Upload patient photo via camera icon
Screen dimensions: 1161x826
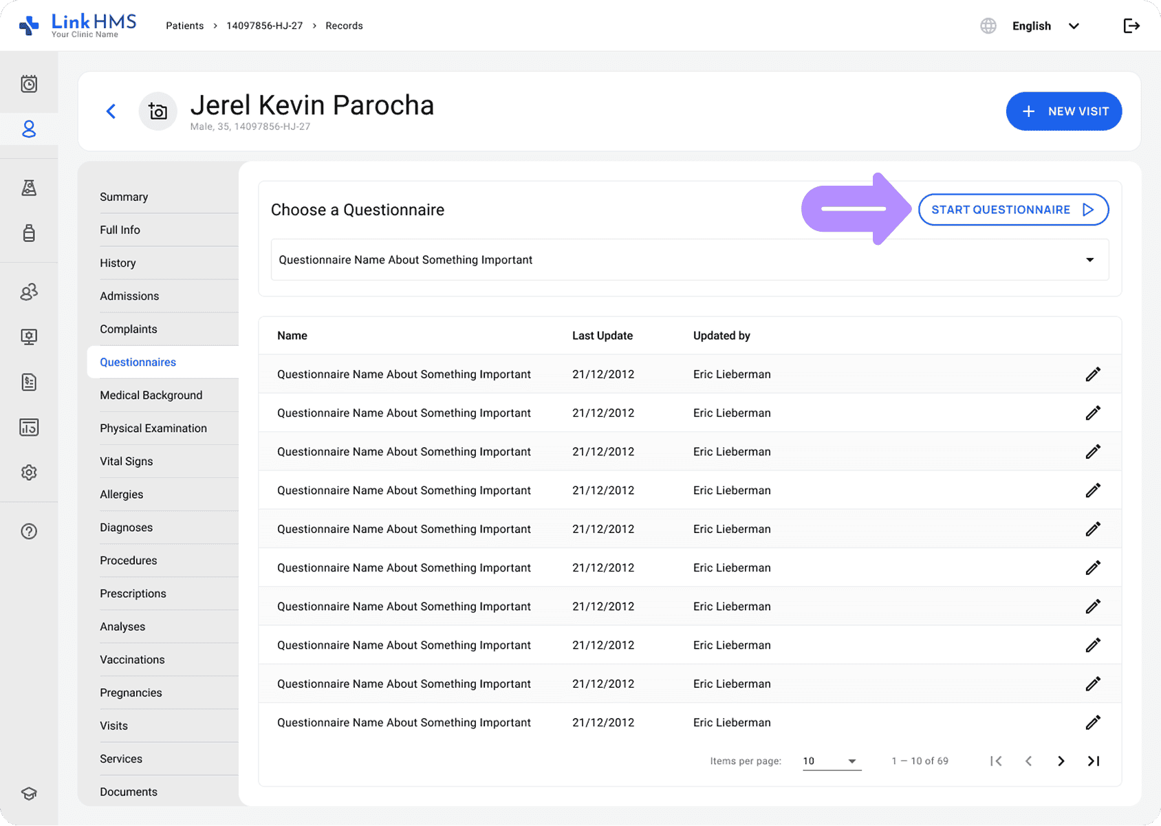click(158, 111)
